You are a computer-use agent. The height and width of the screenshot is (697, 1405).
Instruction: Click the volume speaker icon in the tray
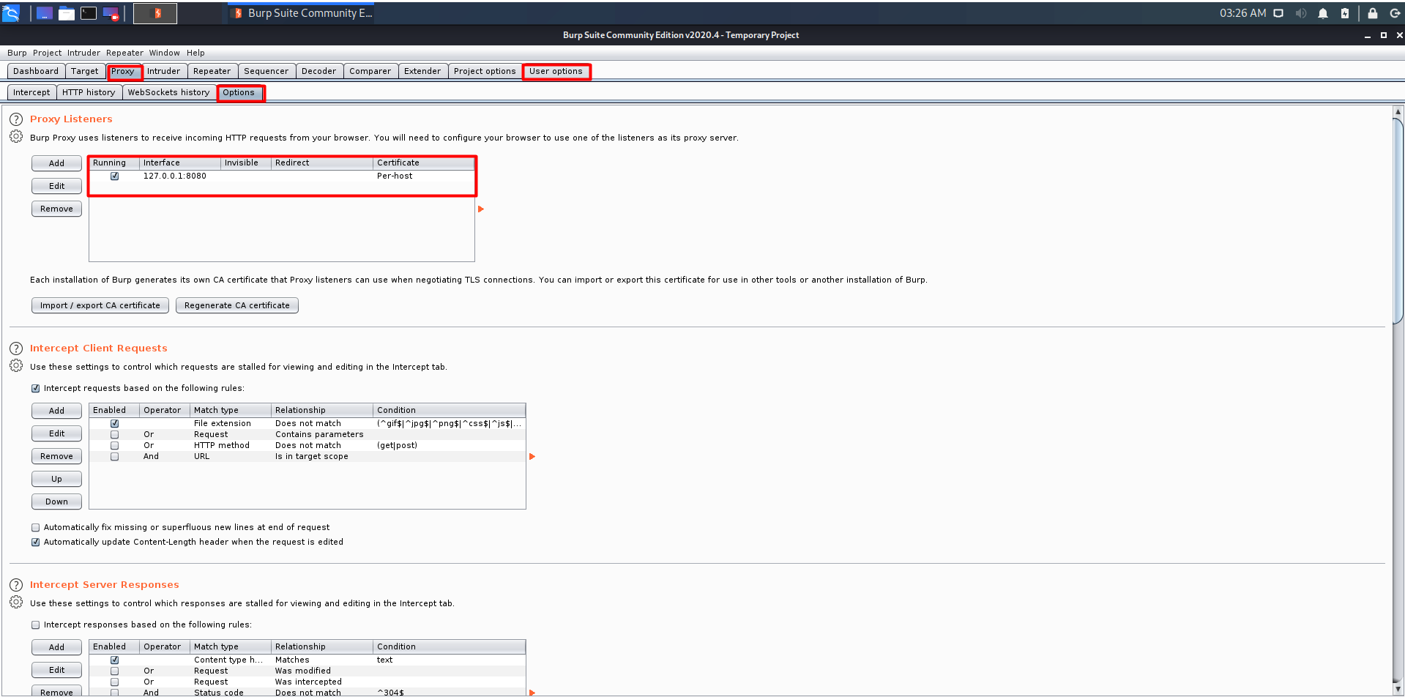click(x=1301, y=13)
